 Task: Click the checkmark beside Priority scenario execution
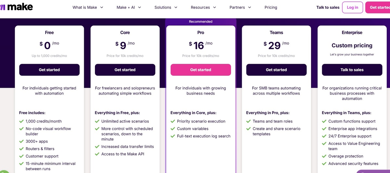[173, 121]
